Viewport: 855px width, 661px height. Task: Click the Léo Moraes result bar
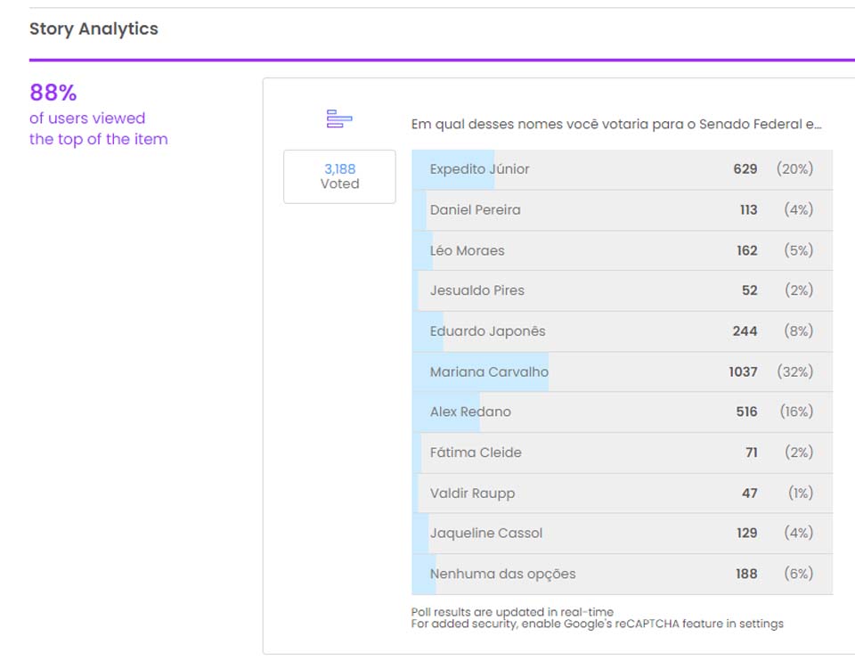622,250
